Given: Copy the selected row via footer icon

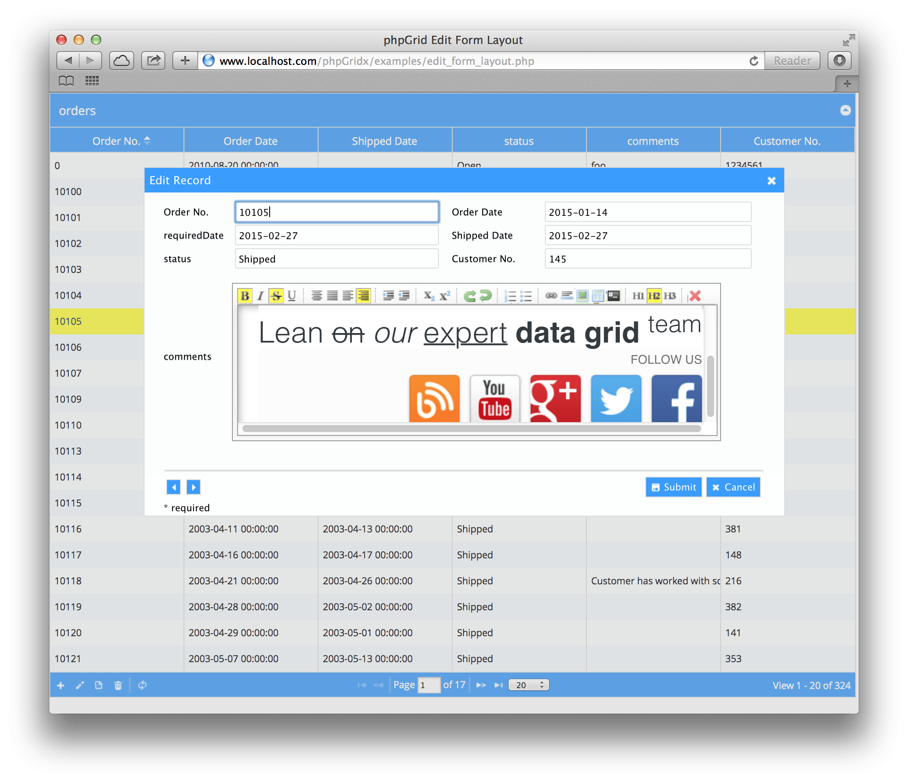Looking at the screenshot, I should pos(99,685).
